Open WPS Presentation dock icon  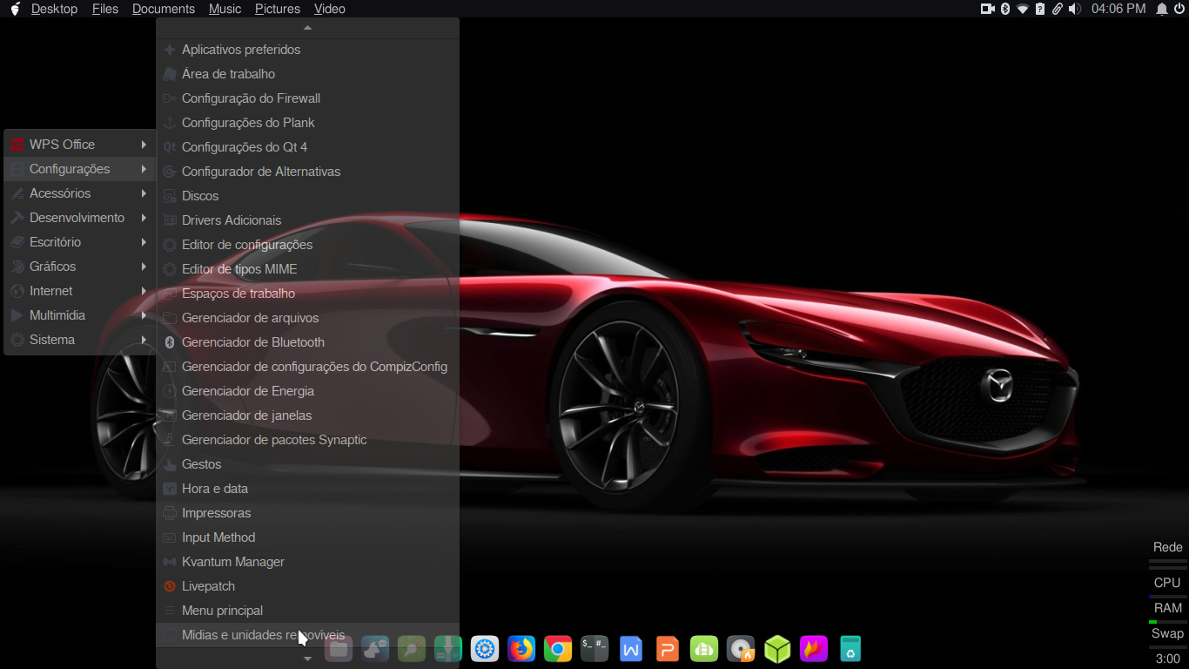668,649
